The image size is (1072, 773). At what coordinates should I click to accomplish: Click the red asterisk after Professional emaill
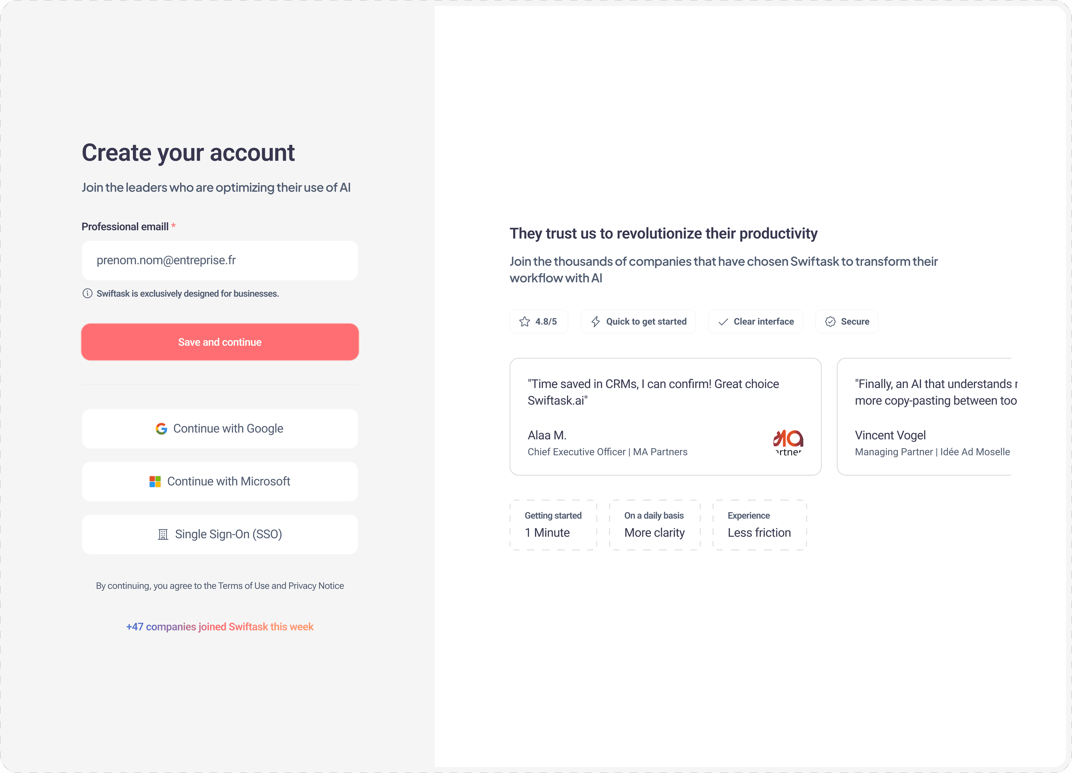(x=173, y=226)
